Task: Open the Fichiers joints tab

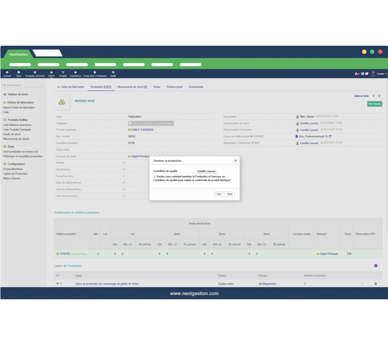Action: pos(174,87)
